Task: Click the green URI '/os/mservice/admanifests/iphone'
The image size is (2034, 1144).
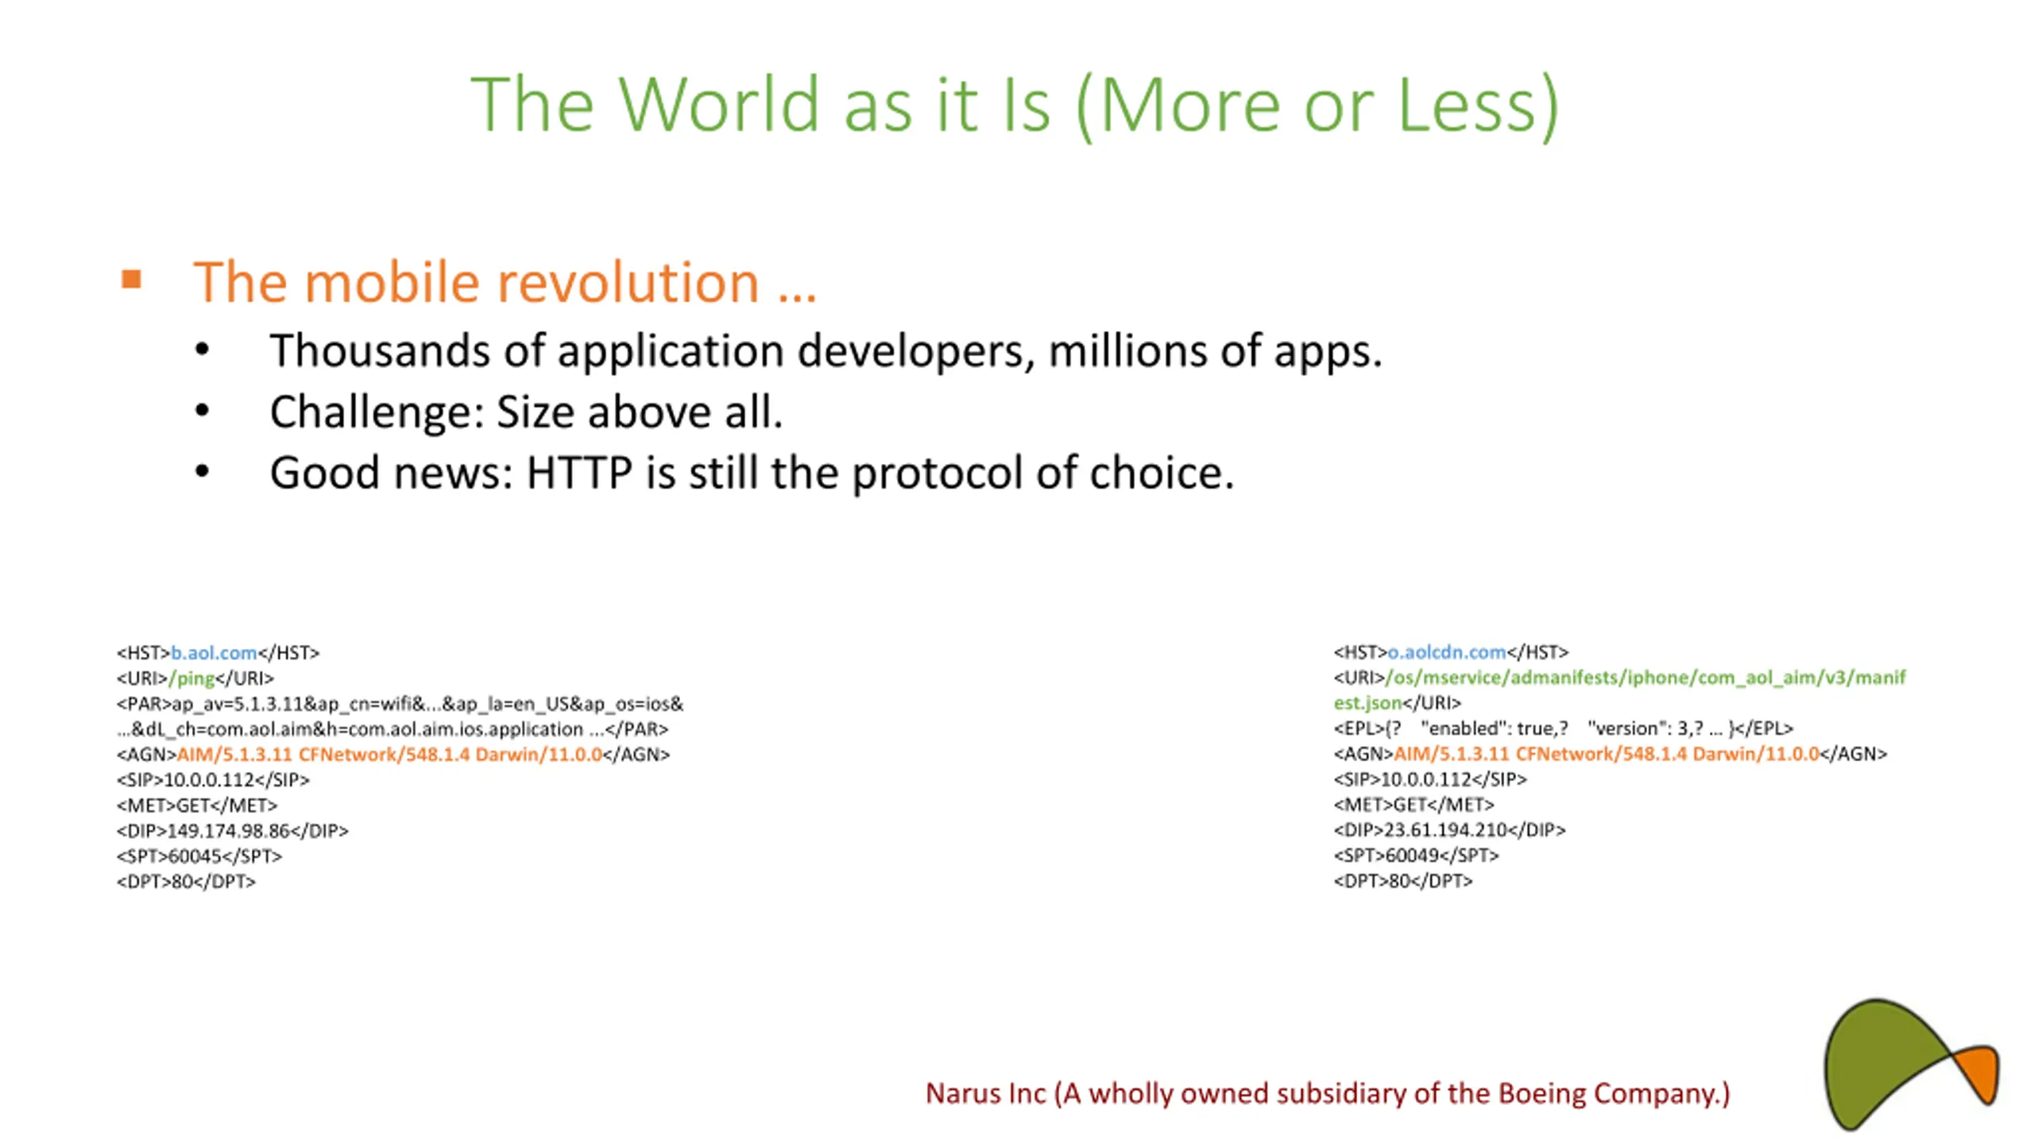Action: (x=1645, y=678)
